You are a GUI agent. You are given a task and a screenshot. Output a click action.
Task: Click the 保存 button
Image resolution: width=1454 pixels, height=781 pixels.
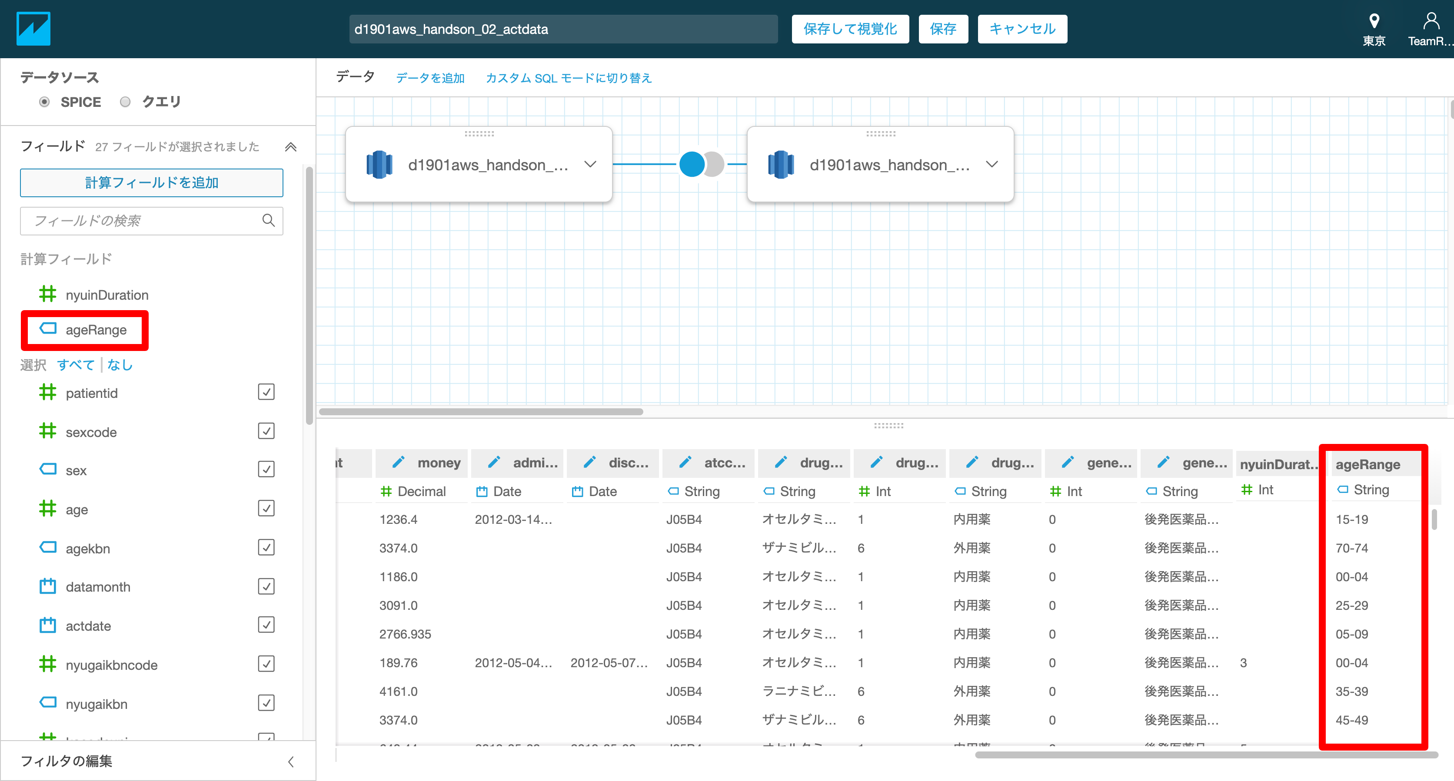tap(943, 29)
